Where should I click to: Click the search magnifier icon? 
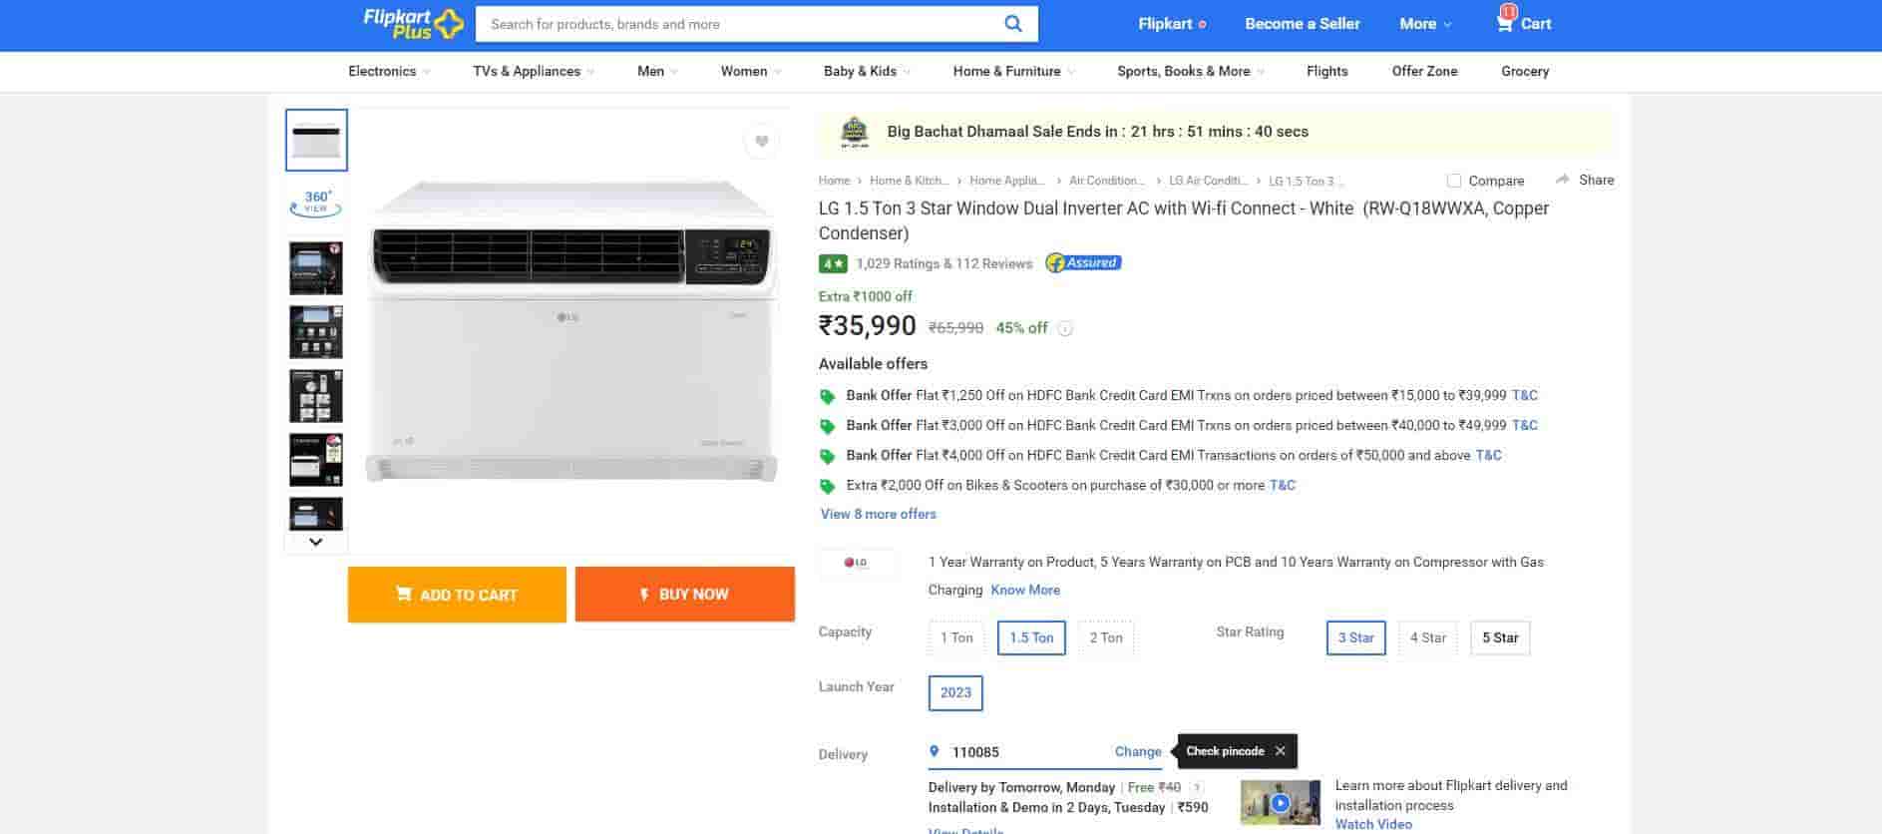tap(1012, 24)
